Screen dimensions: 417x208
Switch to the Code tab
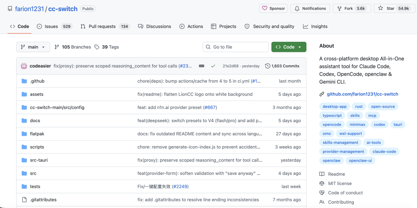(20, 26)
